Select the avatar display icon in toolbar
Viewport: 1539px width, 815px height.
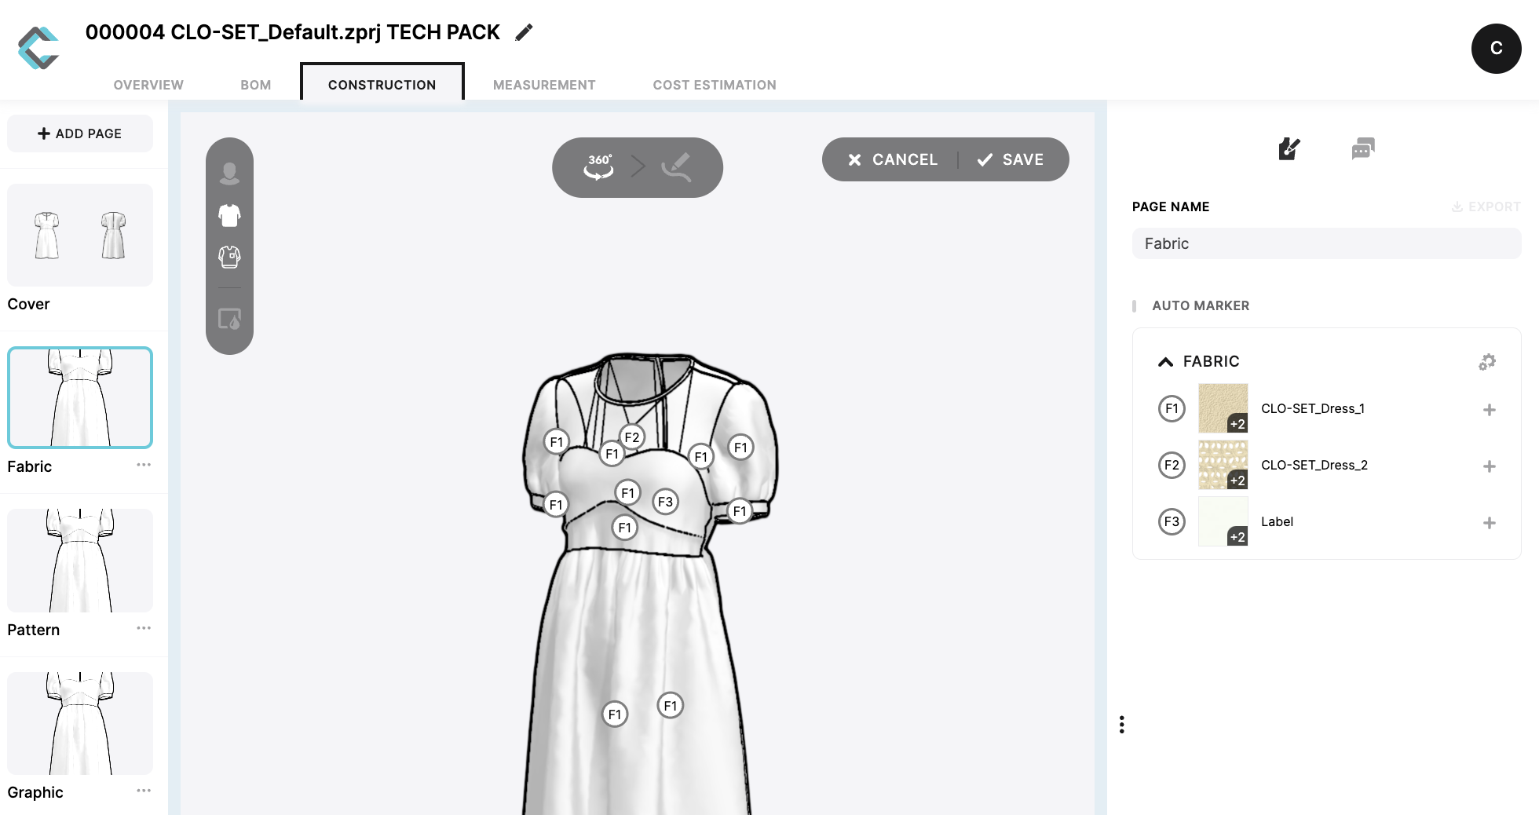click(229, 173)
